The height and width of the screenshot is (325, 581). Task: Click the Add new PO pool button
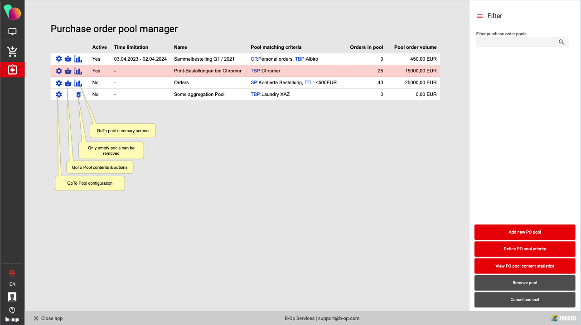coord(524,232)
